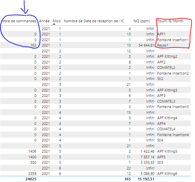Click the value '183' in Nbre de commandes
Screen dimensions: 195x182
point(33,45)
